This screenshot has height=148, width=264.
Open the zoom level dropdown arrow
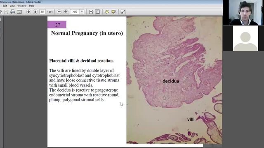point(82,12)
